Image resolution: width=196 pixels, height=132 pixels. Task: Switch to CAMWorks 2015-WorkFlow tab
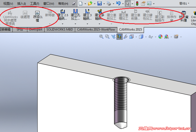click(x=96, y=30)
